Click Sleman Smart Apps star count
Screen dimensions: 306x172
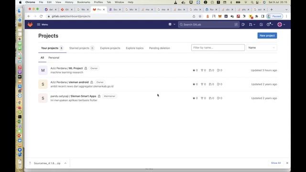click(195, 98)
